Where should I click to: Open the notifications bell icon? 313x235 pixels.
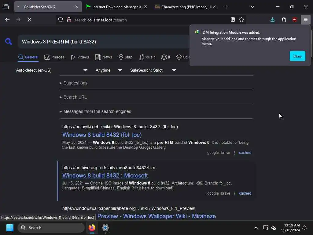304,228
